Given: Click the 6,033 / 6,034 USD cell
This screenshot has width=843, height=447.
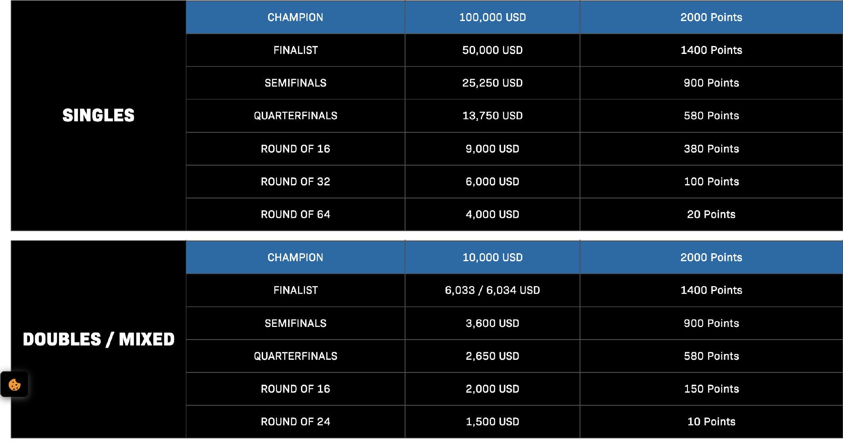Looking at the screenshot, I should click(492, 290).
